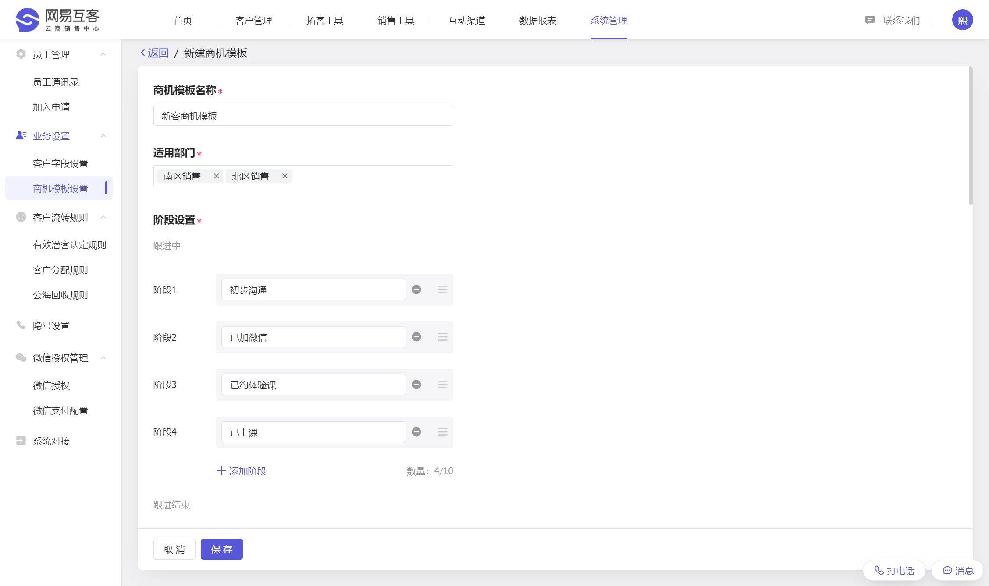Screen dimensions: 989x586
Task: Click the 保存 button
Action: click(x=221, y=549)
